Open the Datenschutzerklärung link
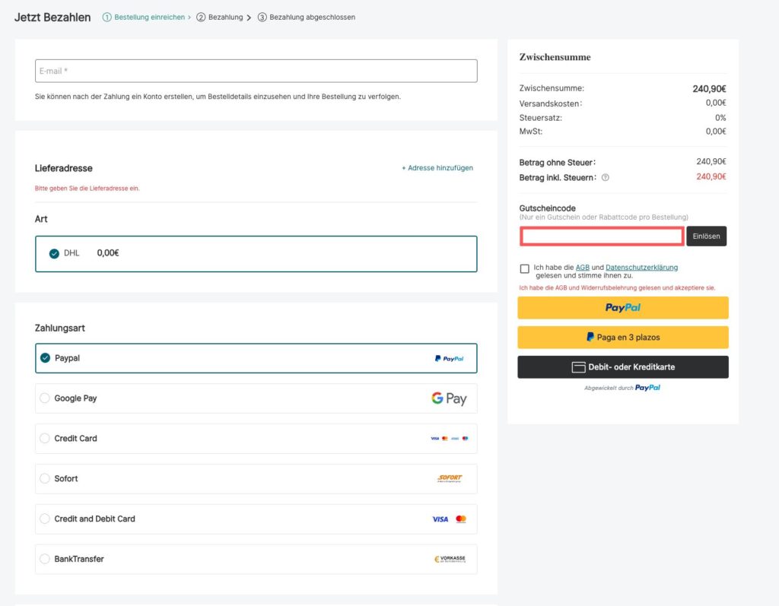The image size is (779, 606). pyautogui.click(x=641, y=267)
